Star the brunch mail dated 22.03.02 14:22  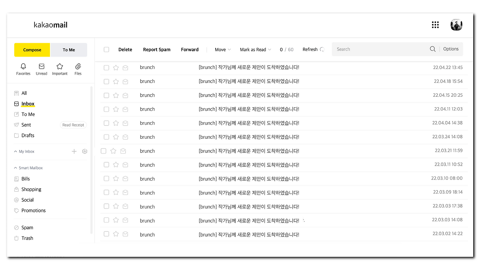pos(116,234)
